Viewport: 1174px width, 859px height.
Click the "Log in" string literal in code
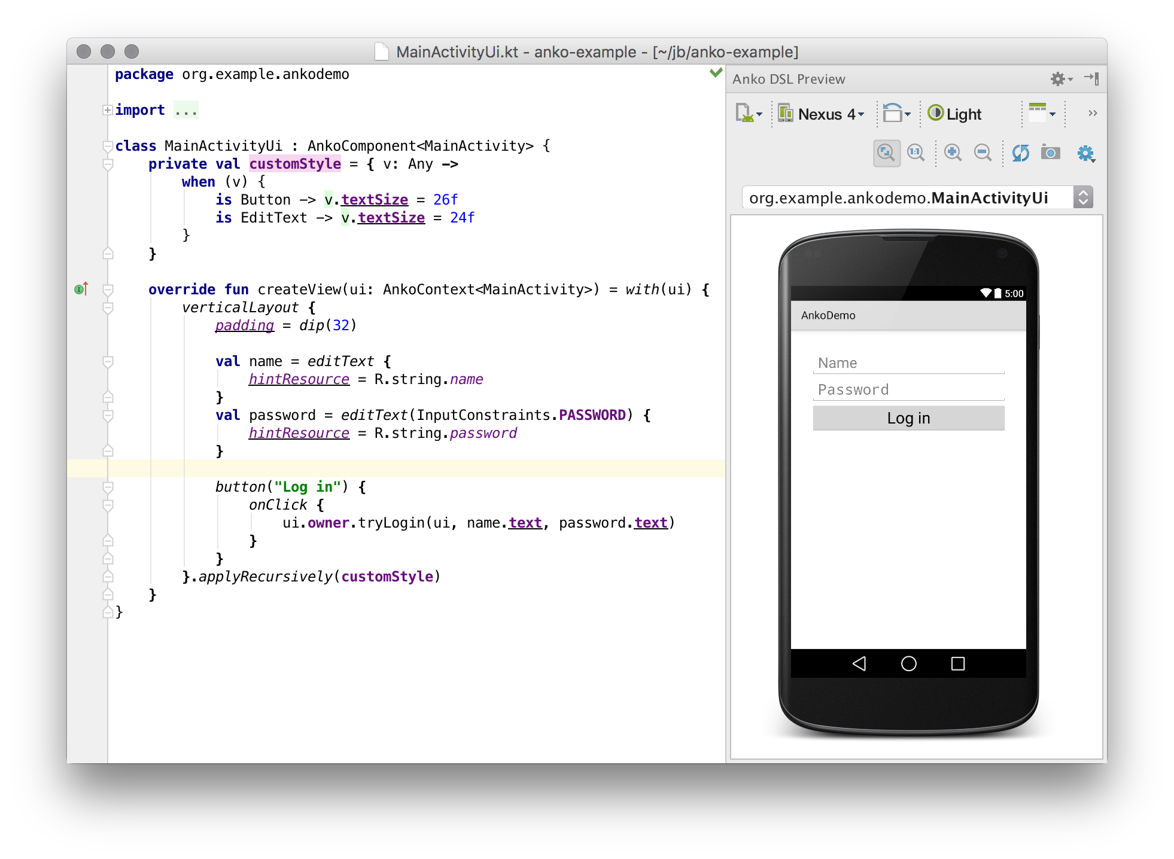tap(308, 487)
